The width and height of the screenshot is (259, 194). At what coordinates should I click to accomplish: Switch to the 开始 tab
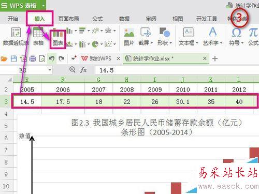tap(13, 19)
